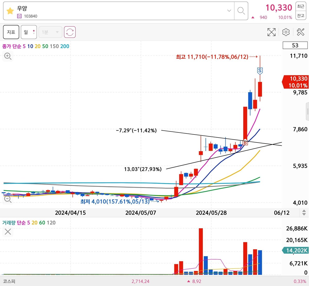The image size is (309, 286).
Task: Click the right edge side panel handle
Action: click(x=307, y=111)
